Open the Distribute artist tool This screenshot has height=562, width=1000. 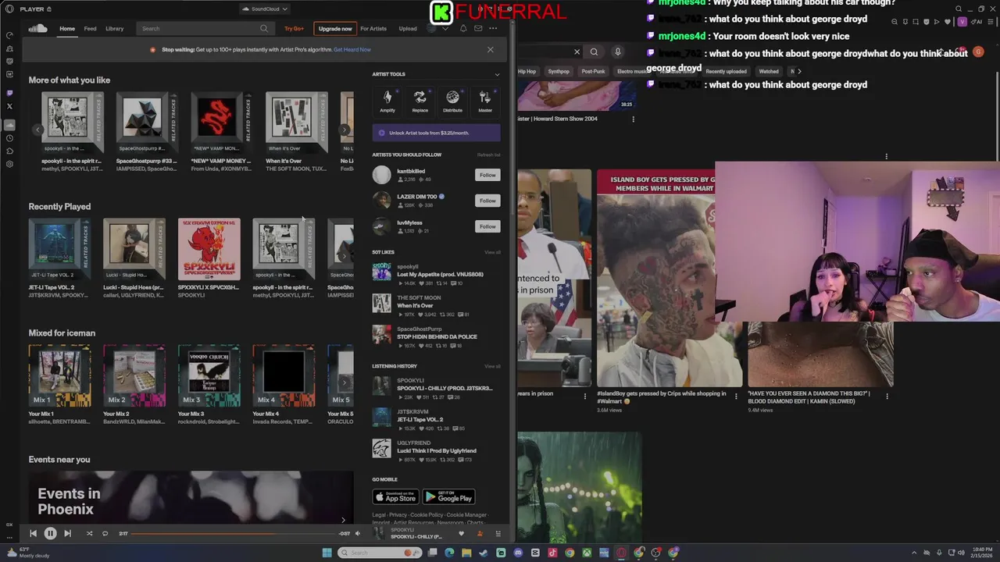click(x=452, y=101)
